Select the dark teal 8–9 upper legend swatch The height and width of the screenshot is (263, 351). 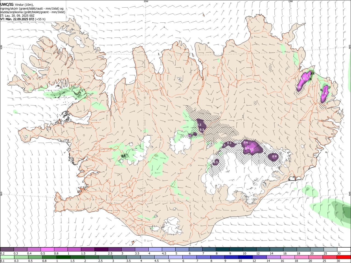pos(223,249)
